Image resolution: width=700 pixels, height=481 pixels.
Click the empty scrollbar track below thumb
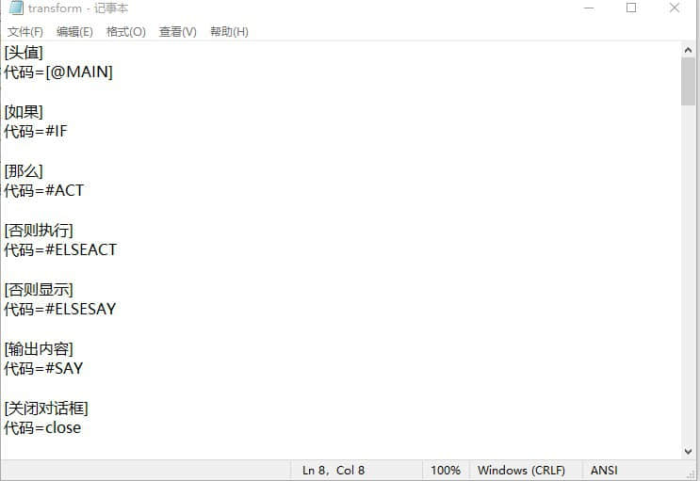point(689,282)
